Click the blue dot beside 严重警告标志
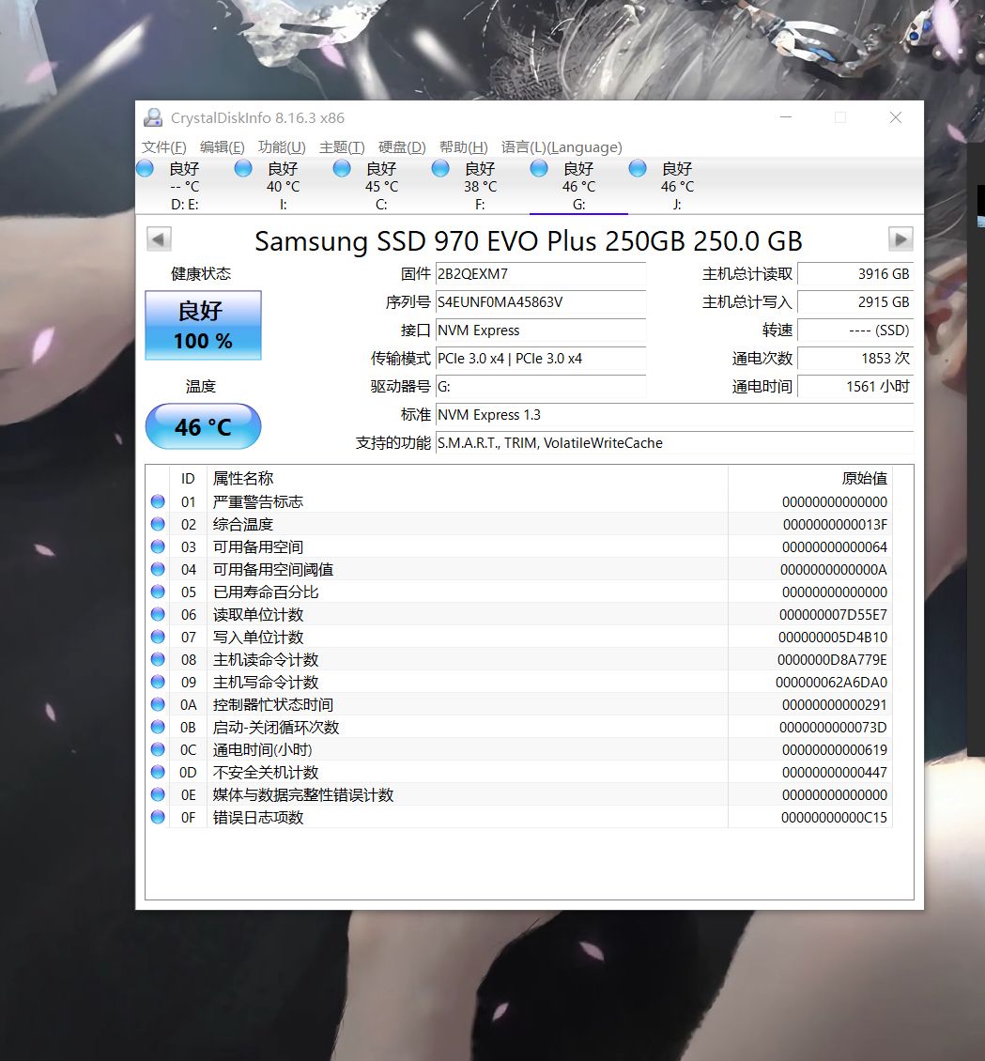This screenshot has width=985, height=1061. point(157,500)
